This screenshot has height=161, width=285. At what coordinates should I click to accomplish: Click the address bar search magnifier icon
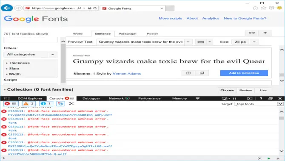[79, 8]
